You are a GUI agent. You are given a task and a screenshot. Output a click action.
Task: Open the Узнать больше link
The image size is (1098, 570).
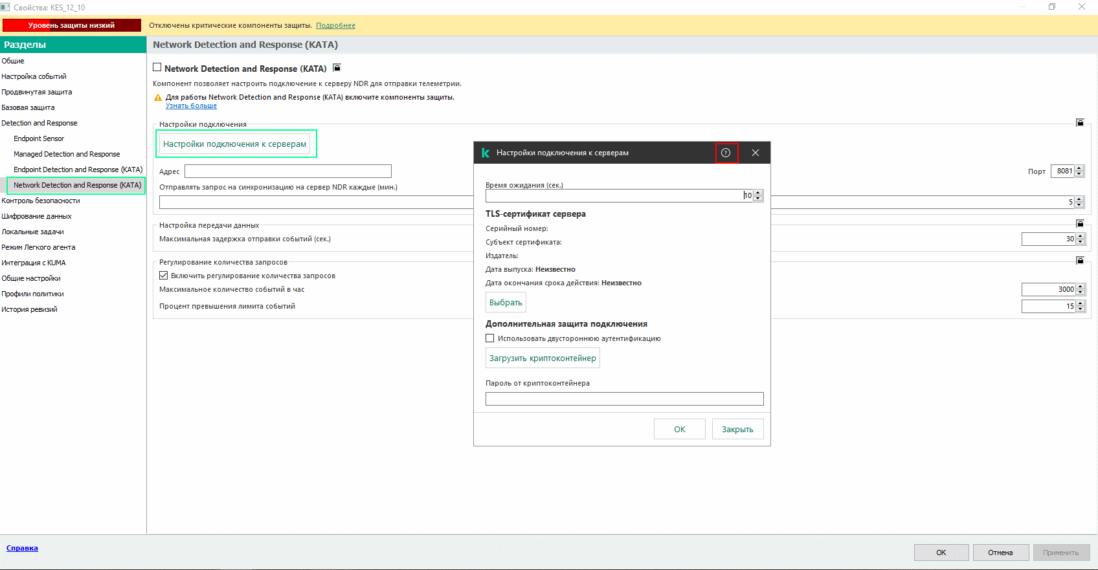coord(191,105)
